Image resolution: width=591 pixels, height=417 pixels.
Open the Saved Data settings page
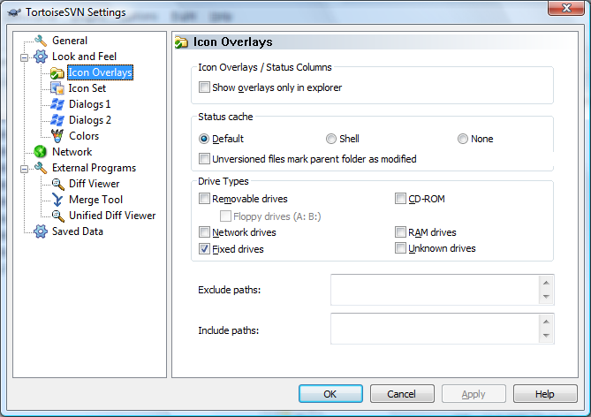(x=78, y=231)
